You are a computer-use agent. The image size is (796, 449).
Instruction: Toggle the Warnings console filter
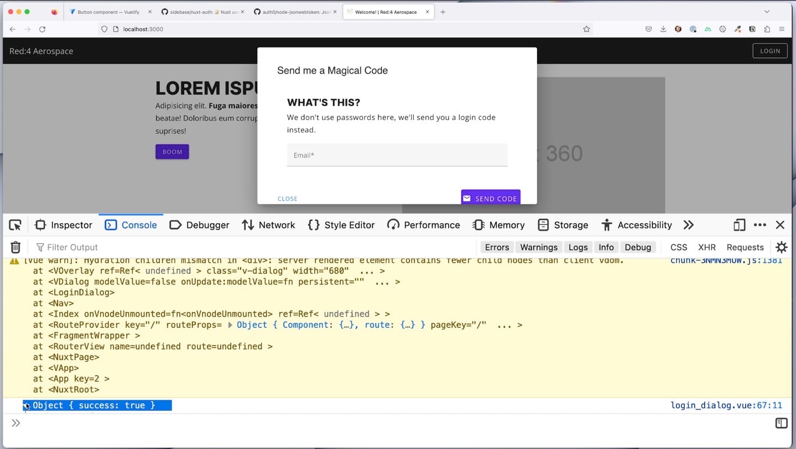click(538, 247)
